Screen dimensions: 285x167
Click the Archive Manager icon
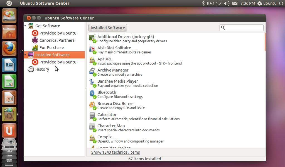[92, 72]
